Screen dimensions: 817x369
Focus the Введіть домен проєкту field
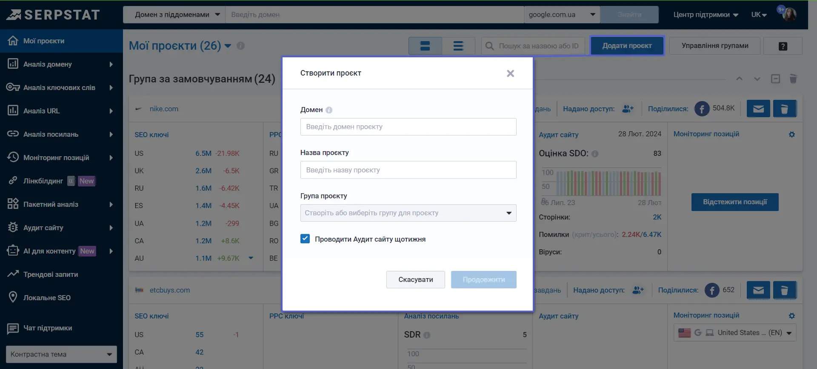[408, 127]
